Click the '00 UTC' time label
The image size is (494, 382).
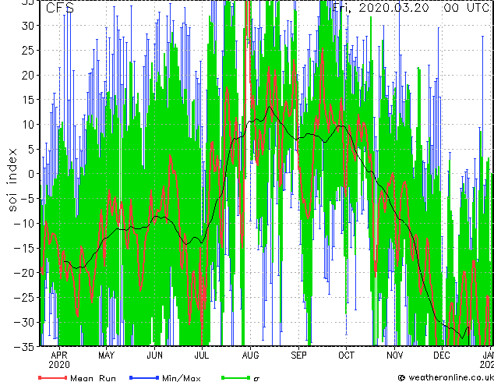click(x=467, y=8)
